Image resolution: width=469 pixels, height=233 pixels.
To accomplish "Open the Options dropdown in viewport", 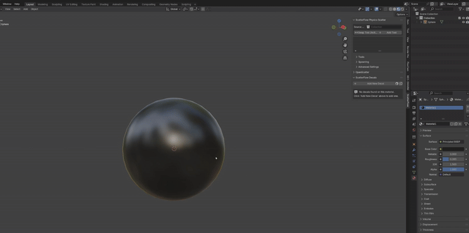I will tap(402, 14).
